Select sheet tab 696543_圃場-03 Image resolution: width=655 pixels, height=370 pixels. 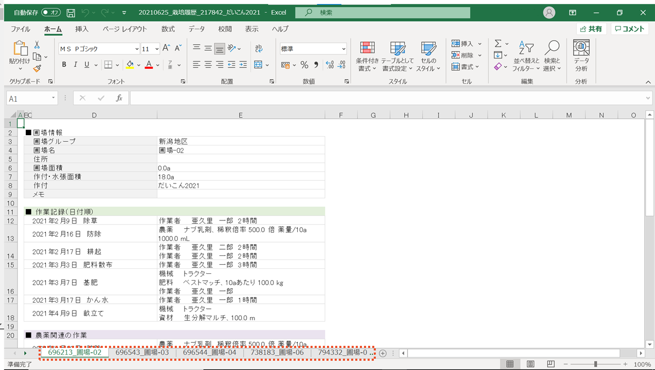pyautogui.click(x=142, y=353)
